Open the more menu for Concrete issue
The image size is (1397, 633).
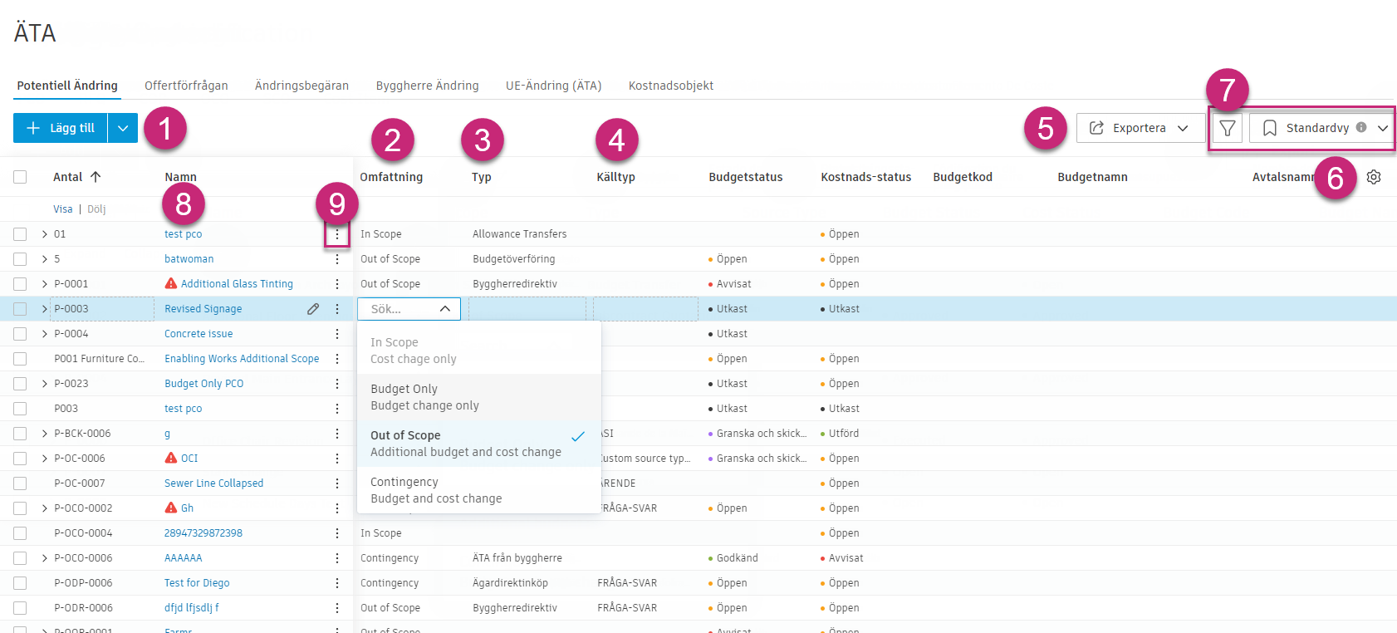click(x=337, y=334)
